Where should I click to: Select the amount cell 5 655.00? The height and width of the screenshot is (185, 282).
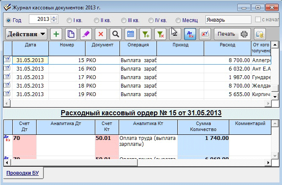(228, 94)
